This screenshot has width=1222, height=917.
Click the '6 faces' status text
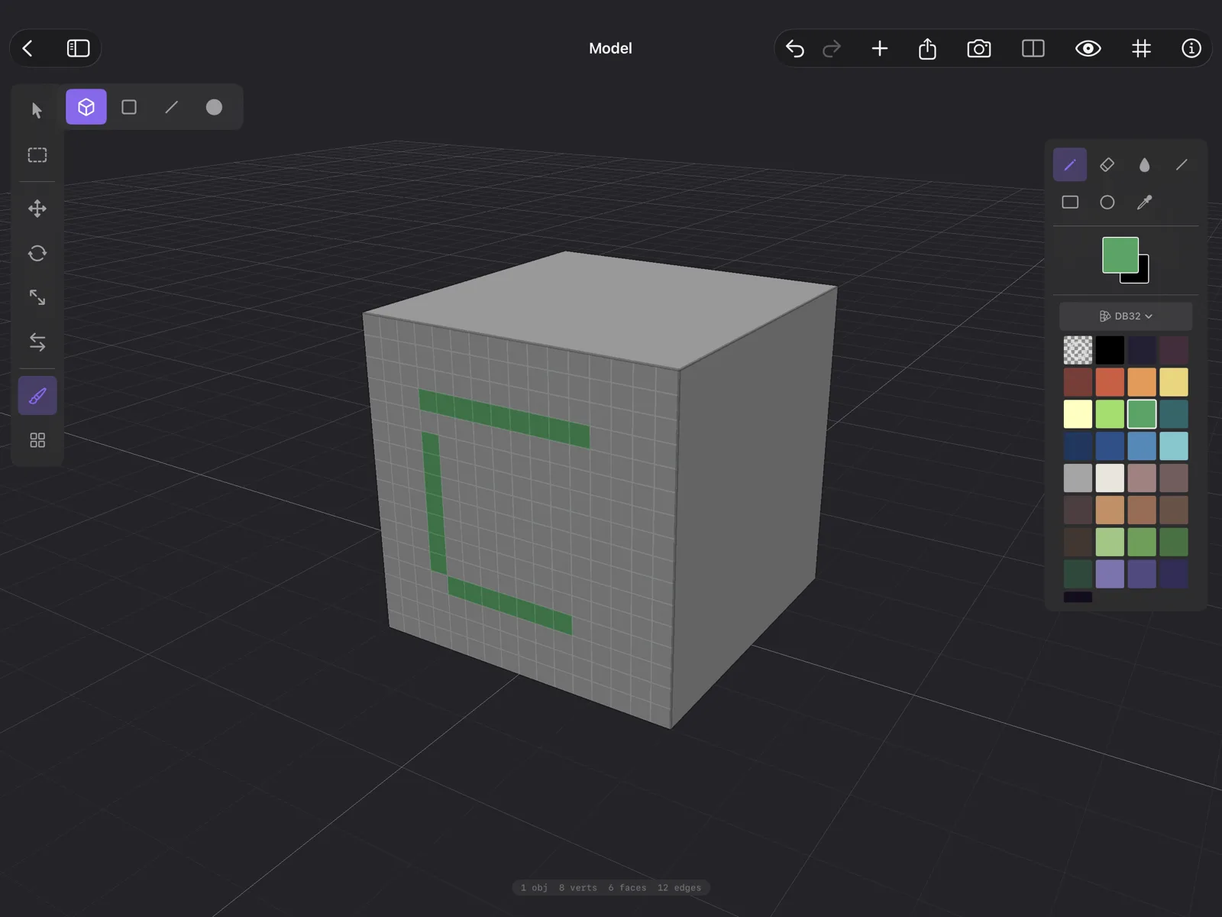point(627,888)
